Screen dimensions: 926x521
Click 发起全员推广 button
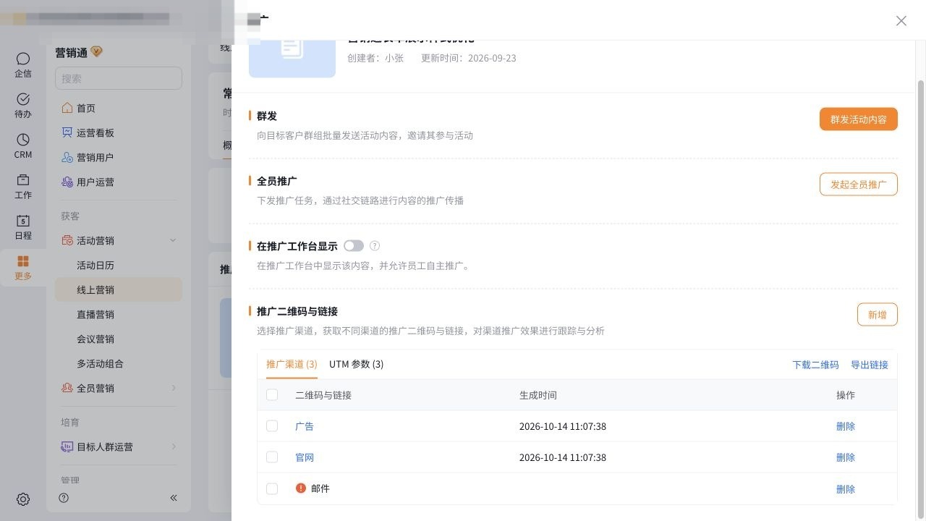tap(859, 185)
